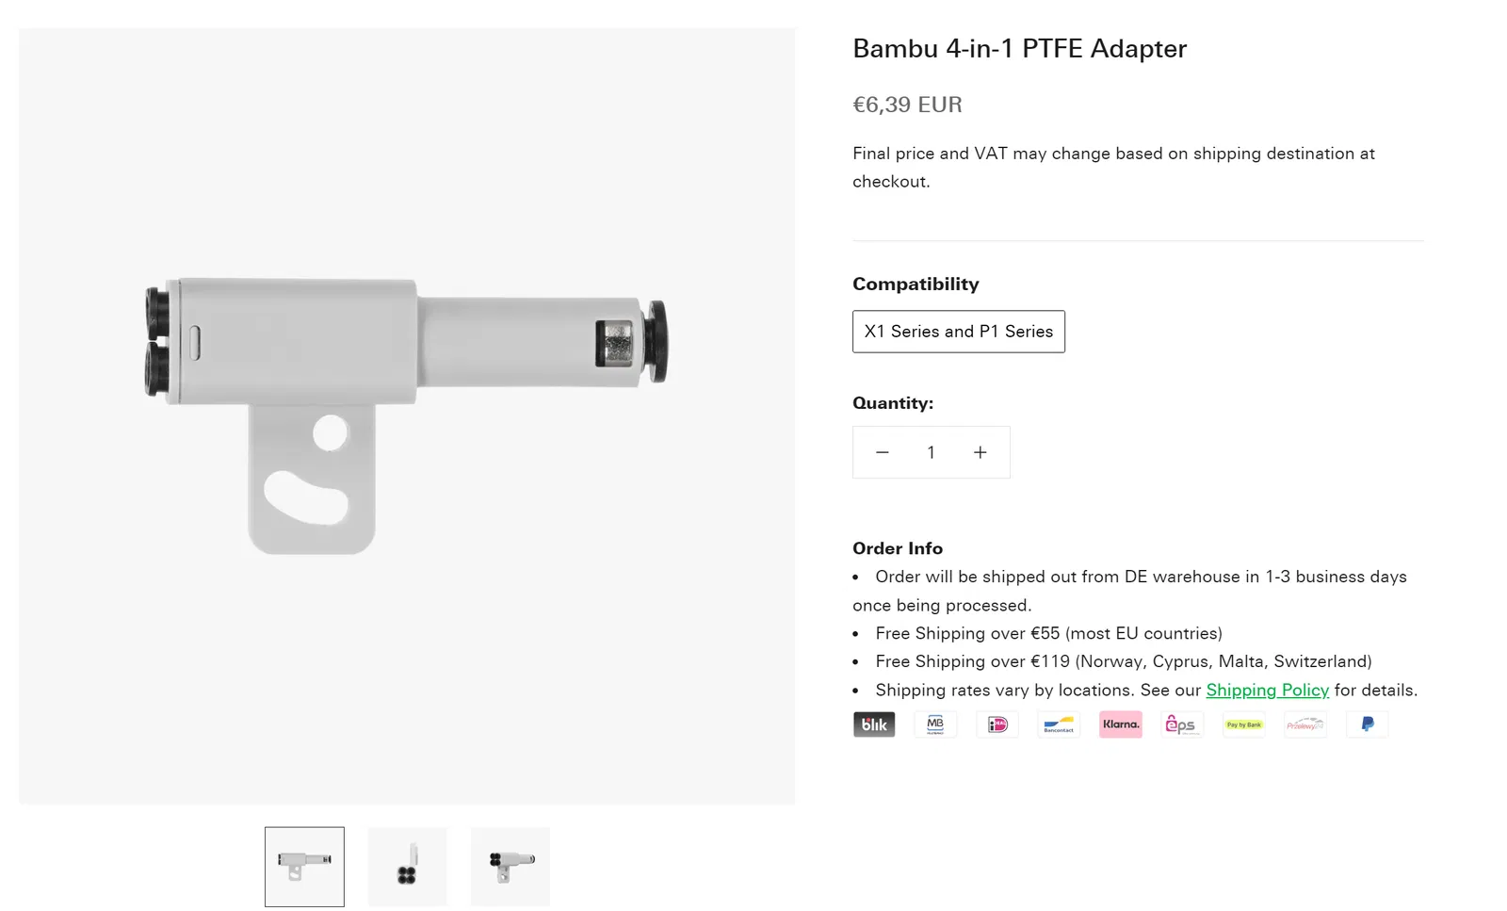Click the iDEAL payment icon
Image resolution: width=1507 pixels, height=911 pixels.
coord(997,724)
